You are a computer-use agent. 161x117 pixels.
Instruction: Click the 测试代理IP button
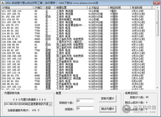pos(108,109)
